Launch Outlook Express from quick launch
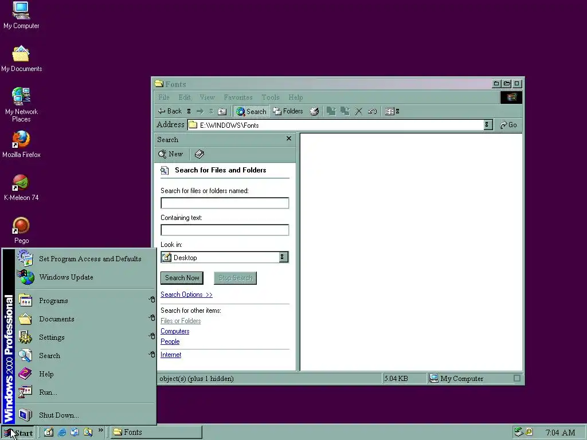The height and width of the screenshot is (440, 587). 75,432
